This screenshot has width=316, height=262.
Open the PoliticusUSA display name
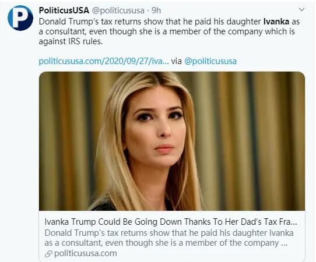click(64, 10)
